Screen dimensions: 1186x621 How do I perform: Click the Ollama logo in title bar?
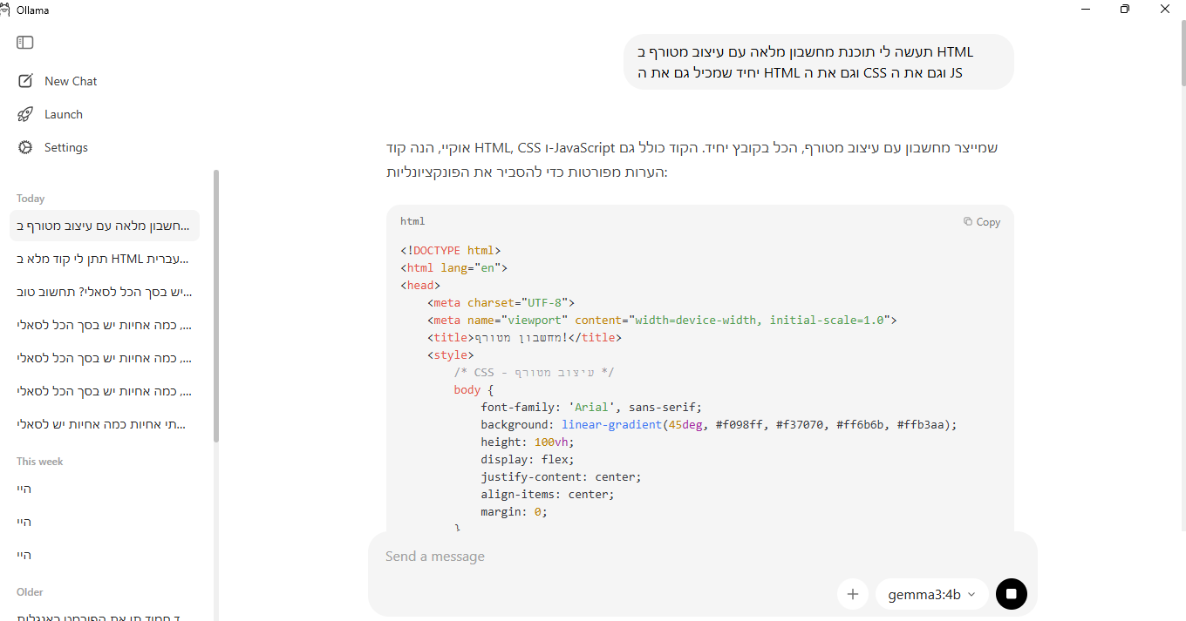6,10
